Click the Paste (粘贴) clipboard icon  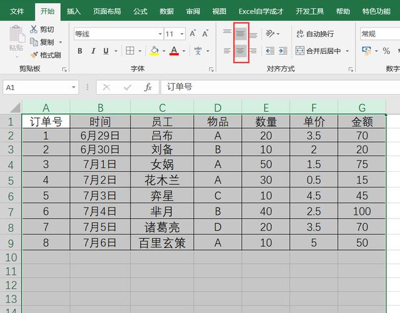pyautogui.click(x=17, y=33)
